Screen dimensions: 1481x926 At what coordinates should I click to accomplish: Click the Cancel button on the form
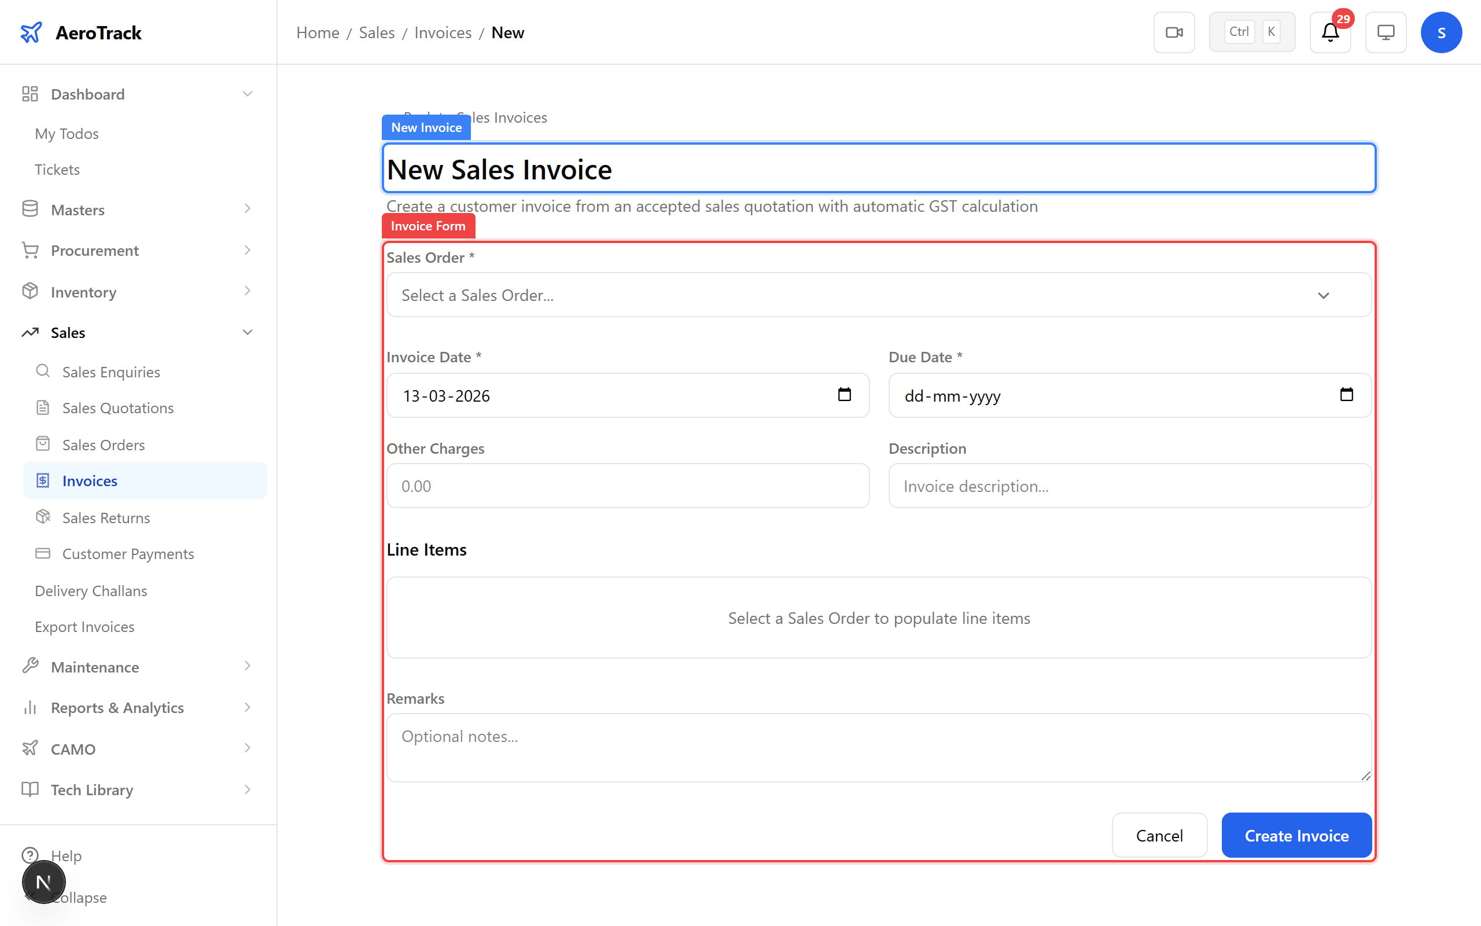pyautogui.click(x=1159, y=835)
